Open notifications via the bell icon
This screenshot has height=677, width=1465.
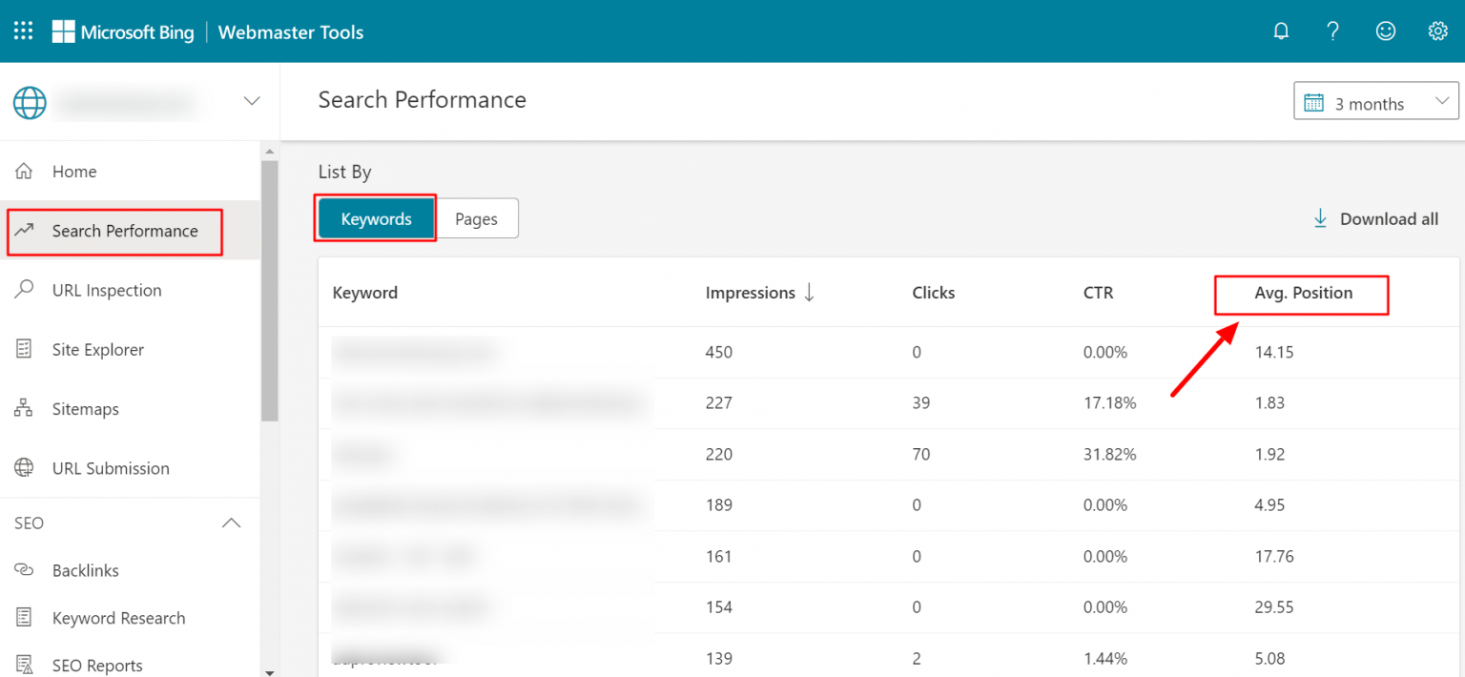(x=1281, y=31)
